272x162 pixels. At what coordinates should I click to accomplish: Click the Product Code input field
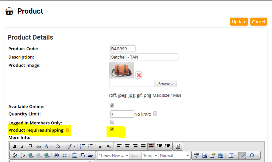pos(123,49)
